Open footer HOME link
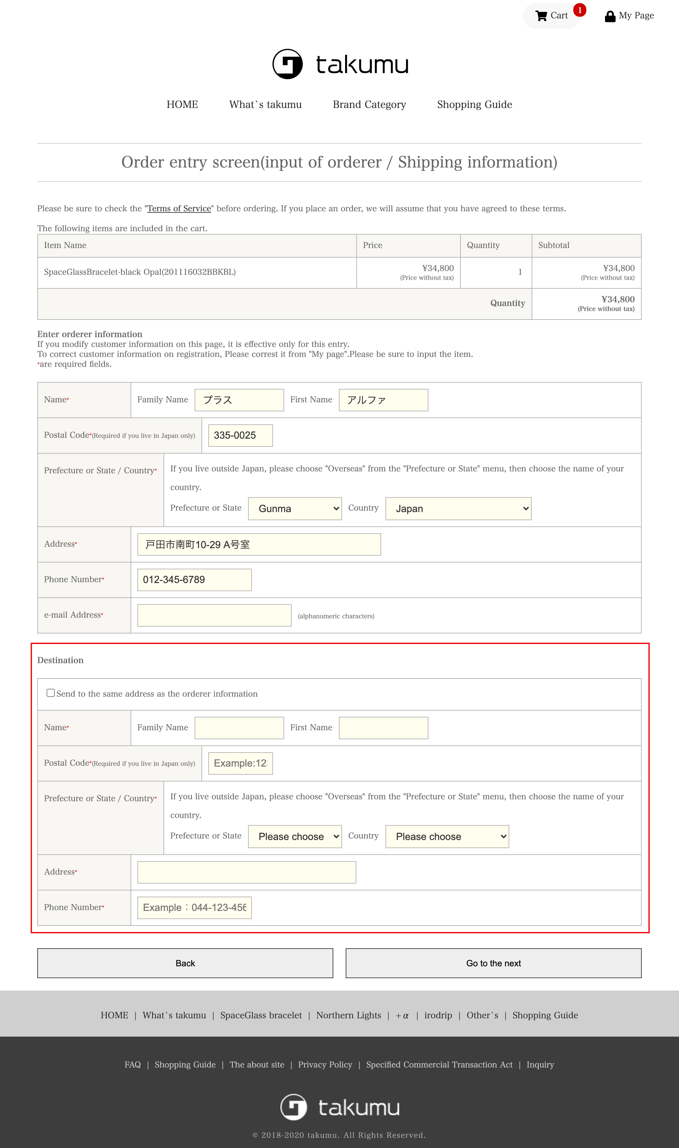Viewport: 679px width, 1148px height. (x=114, y=1015)
